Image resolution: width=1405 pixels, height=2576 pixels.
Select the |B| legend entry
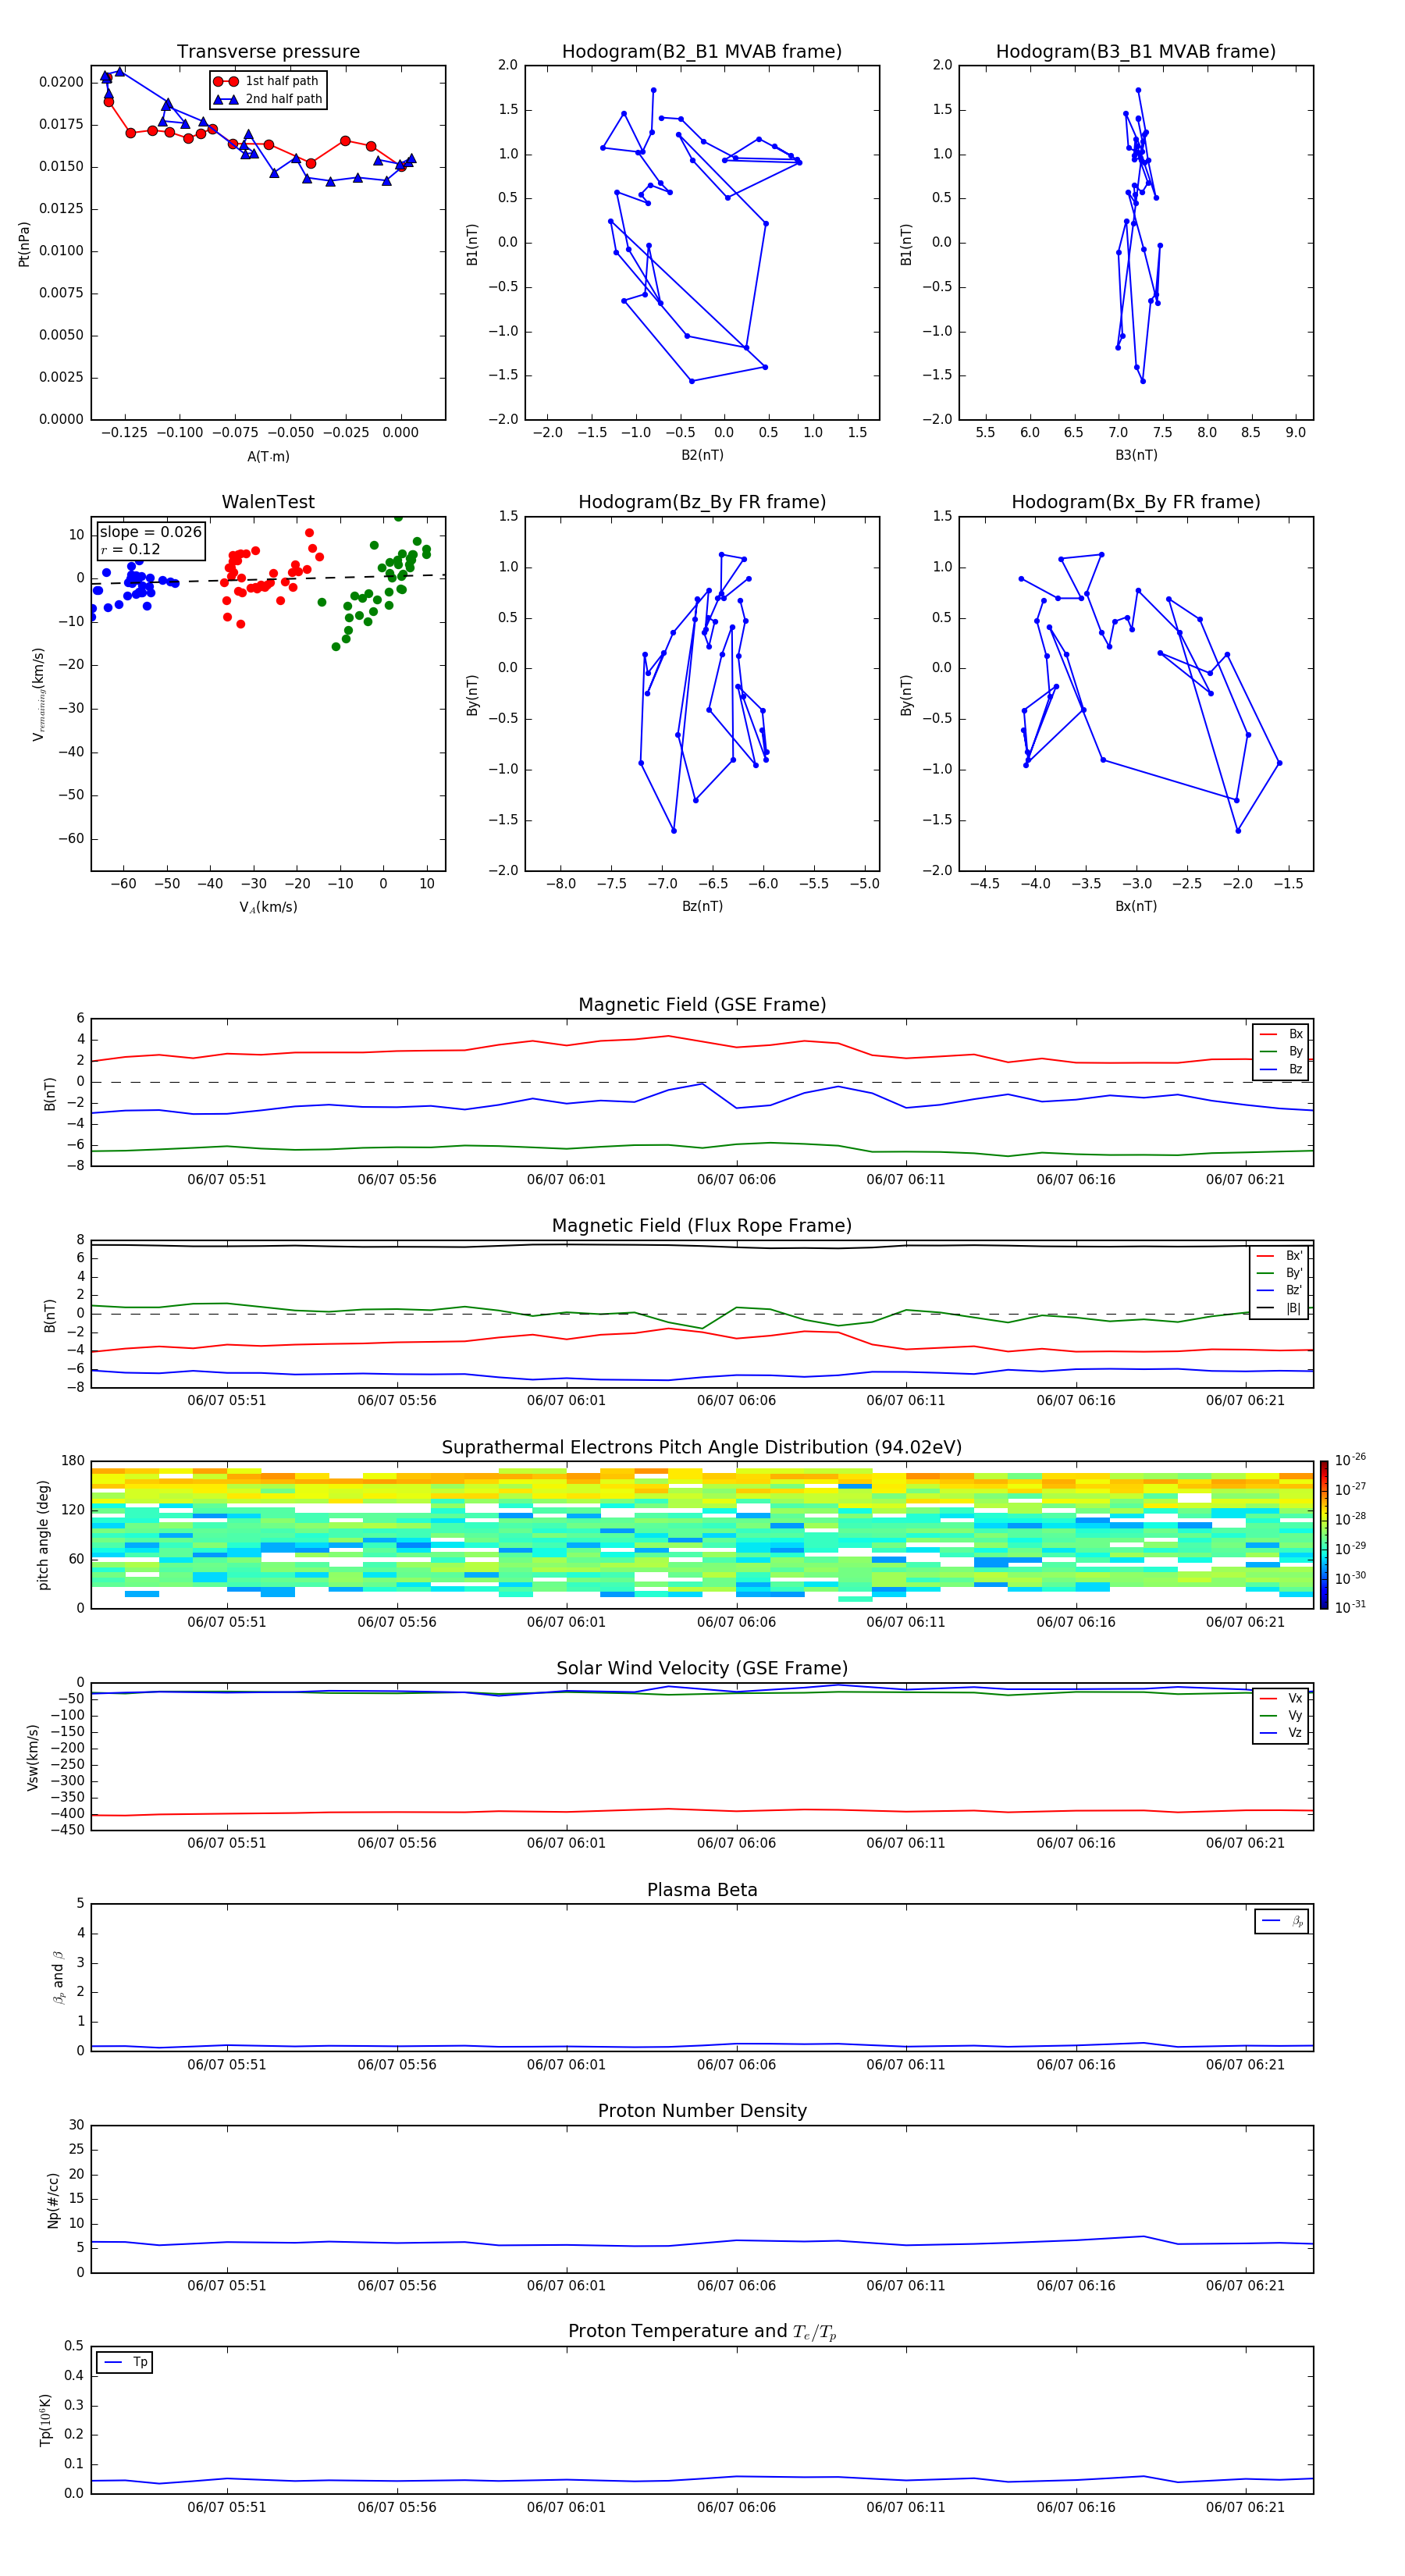point(1280,1308)
